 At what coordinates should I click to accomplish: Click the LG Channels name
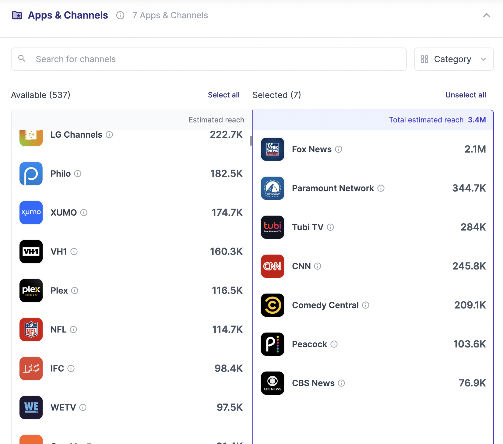(x=76, y=135)
